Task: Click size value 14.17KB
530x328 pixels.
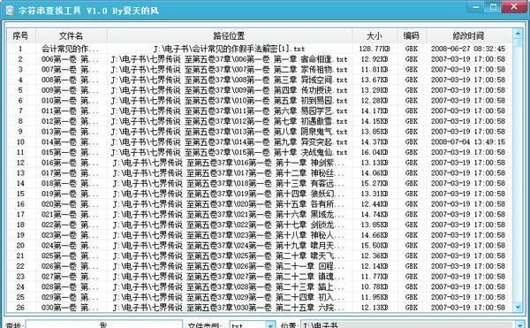Action: pos(375,111)
